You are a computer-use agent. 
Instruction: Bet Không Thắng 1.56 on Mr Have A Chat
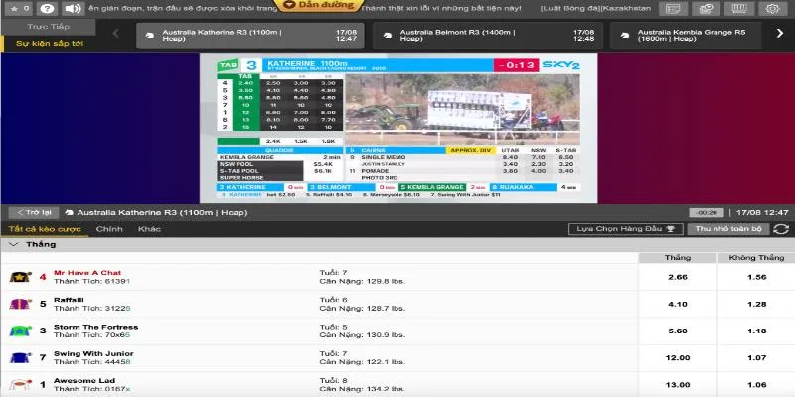(756, 277)
